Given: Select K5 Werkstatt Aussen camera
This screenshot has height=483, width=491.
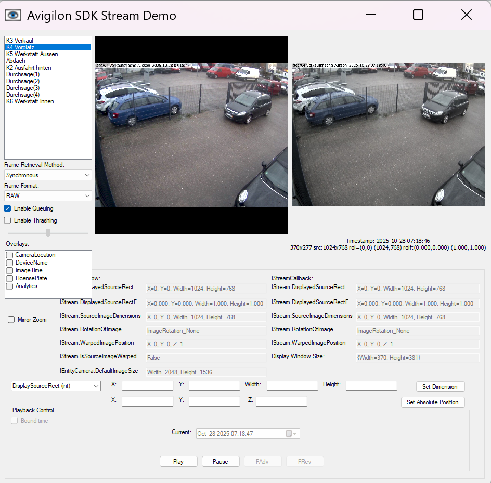Looking at the screenshot, I should (32, 54).
